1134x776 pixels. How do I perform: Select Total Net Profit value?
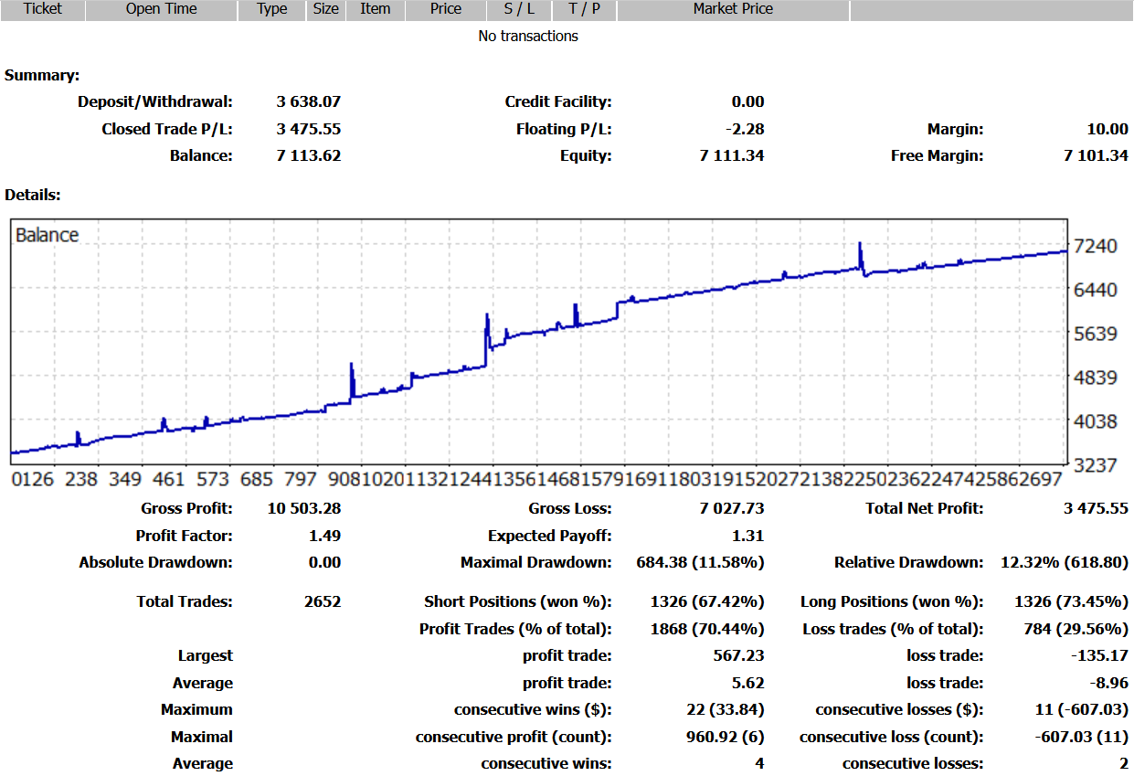1097,508
